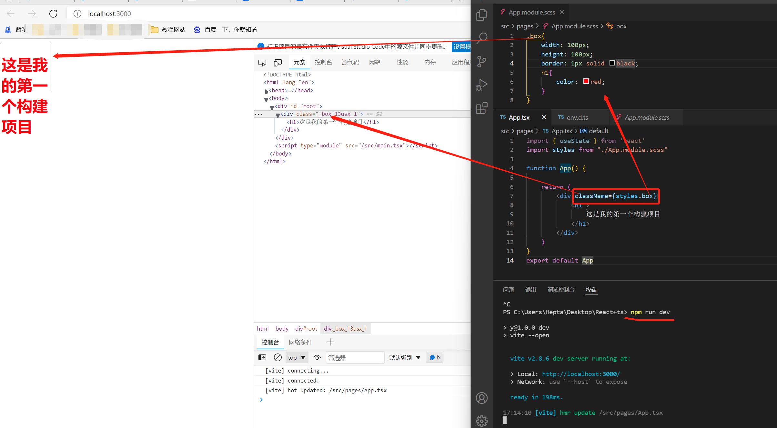Click default symbol breadcrumb in App.tsx

(x=594, y=131)
